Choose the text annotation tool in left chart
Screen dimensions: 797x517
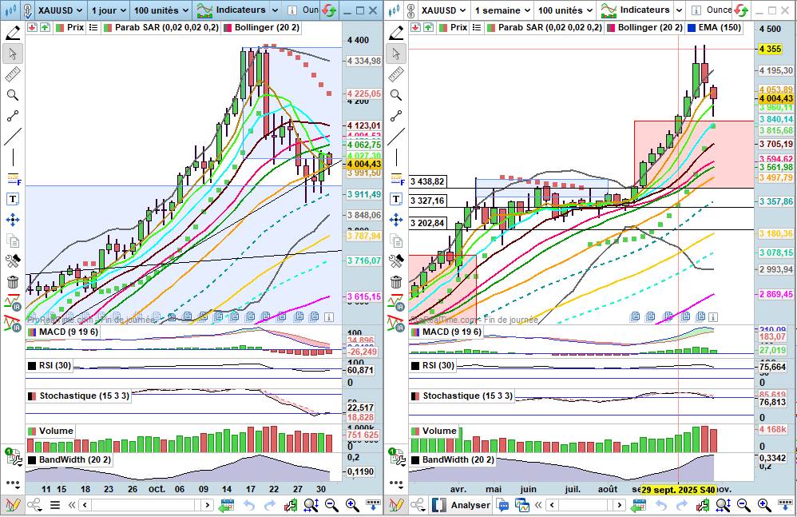(x=13, y=199)
